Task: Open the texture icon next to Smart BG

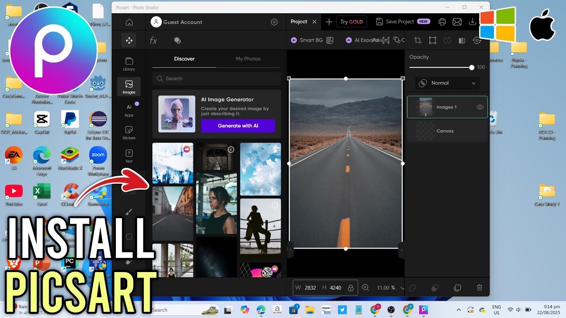Action: pyautogui.click(x=329, y=40)
